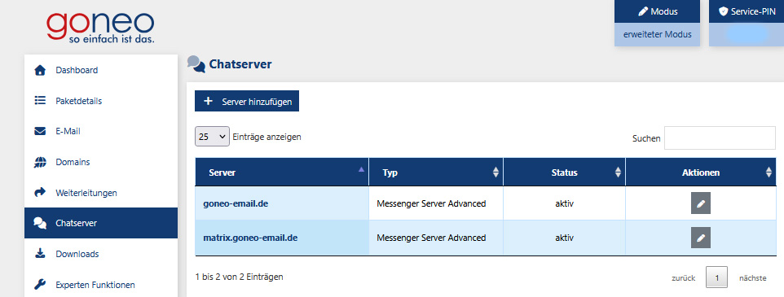Edit the matrix.goneo-email.de server with pencil icon
The image size is (784, 297).
click(701, 238)
